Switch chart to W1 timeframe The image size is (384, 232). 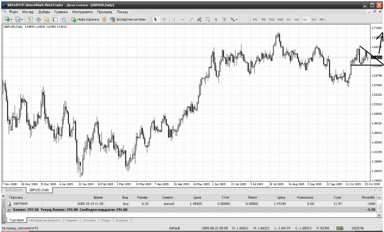[314, 20]
